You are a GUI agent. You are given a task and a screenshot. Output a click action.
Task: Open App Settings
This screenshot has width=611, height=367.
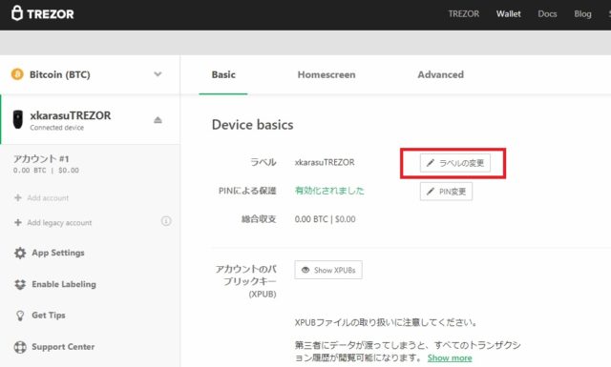(x=58, y=253)
